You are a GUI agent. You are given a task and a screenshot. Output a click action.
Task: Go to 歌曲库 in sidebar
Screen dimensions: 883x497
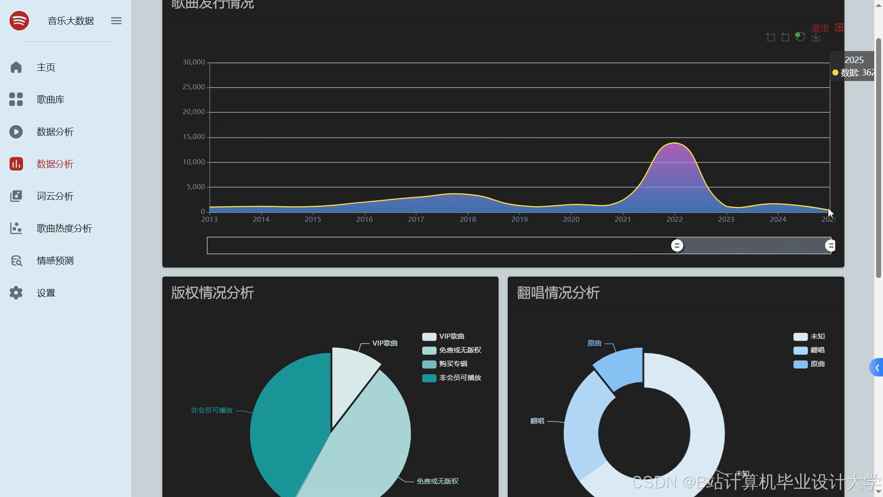(51, 100)
